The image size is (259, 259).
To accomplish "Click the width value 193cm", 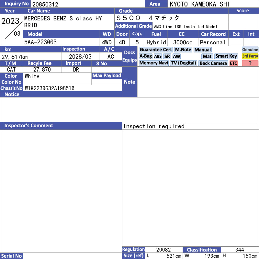I will [212, 256].
